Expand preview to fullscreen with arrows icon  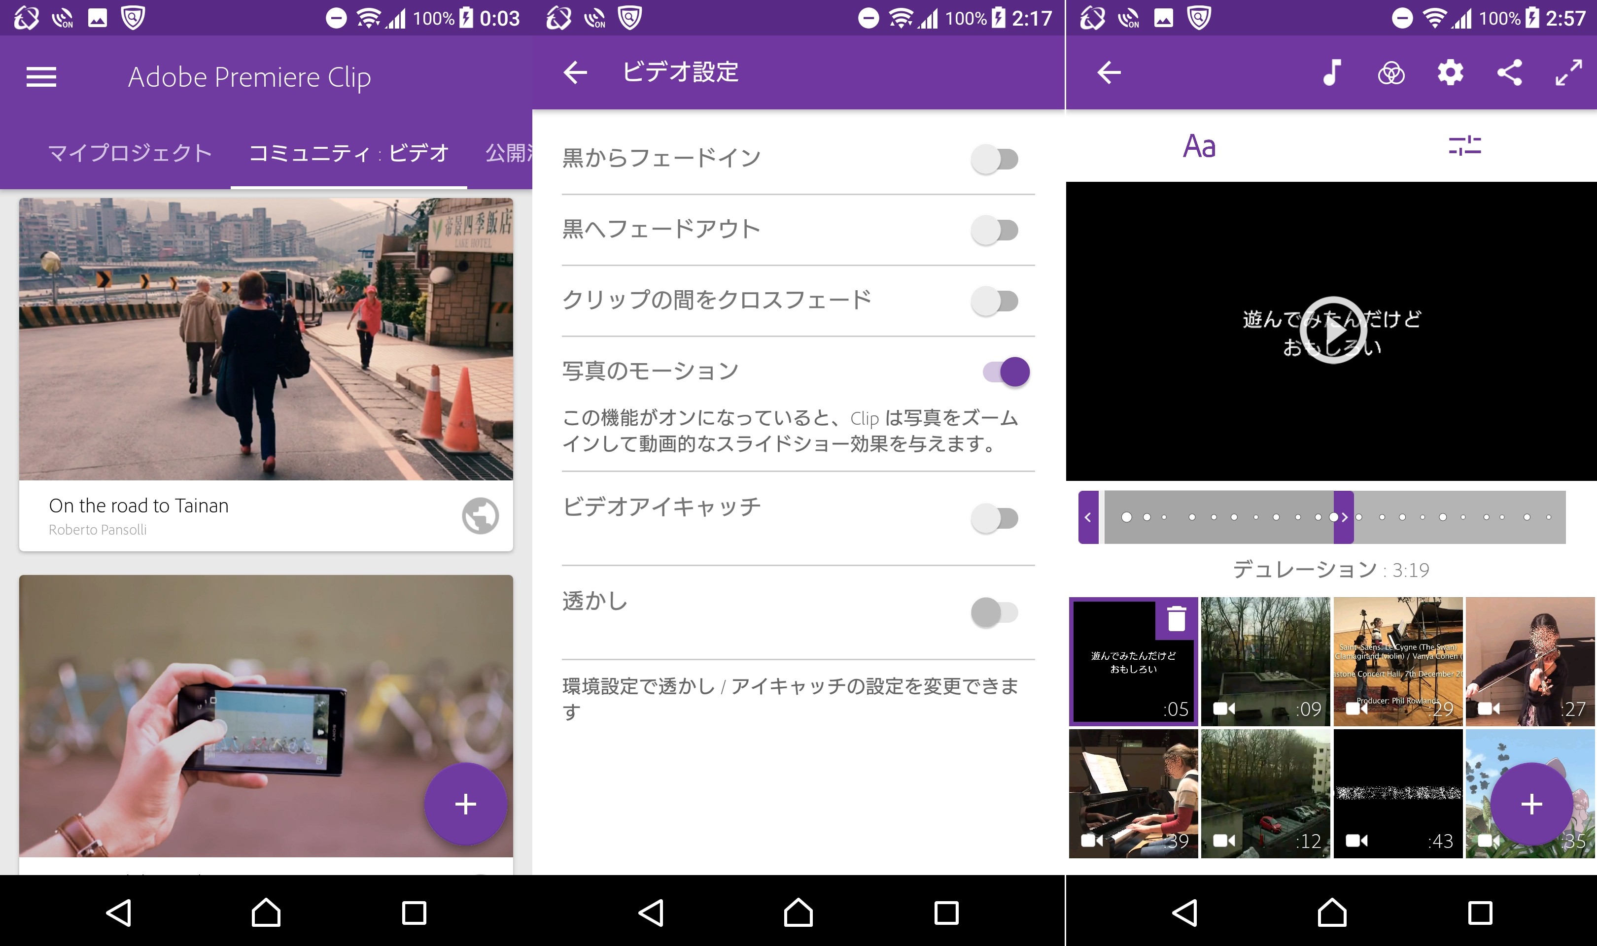[x=1568, y=72]
